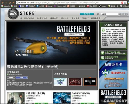Screen dimensions: 129x104
Task: Click into the keyword search field
Action: click(109, 14)
